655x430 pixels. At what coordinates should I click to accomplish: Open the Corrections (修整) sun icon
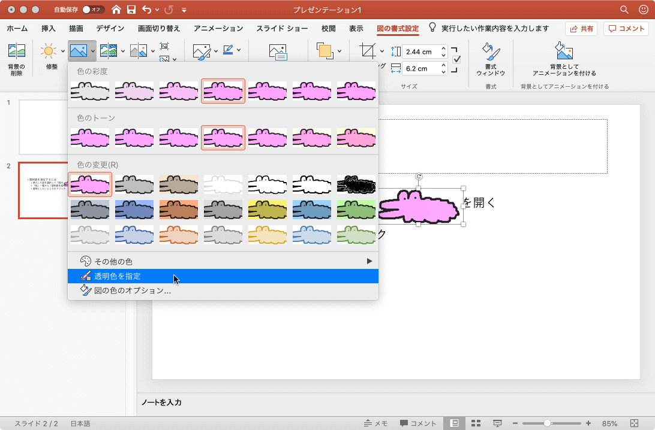coord(48,52)
